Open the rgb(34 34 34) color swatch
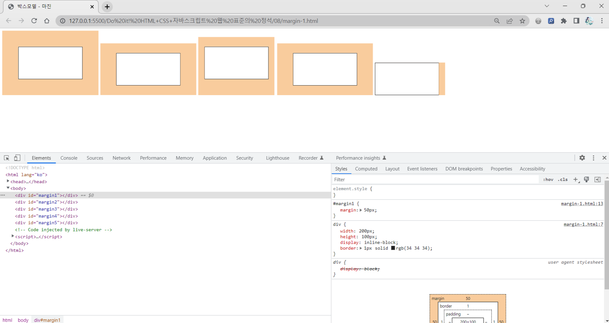 pos(393,248)
